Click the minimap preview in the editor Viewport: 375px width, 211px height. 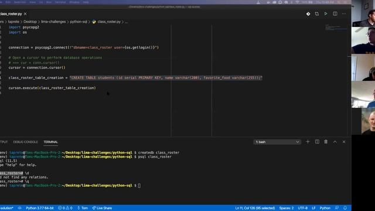click(336, 28)
